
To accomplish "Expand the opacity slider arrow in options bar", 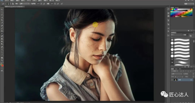I will coord(41,4).
